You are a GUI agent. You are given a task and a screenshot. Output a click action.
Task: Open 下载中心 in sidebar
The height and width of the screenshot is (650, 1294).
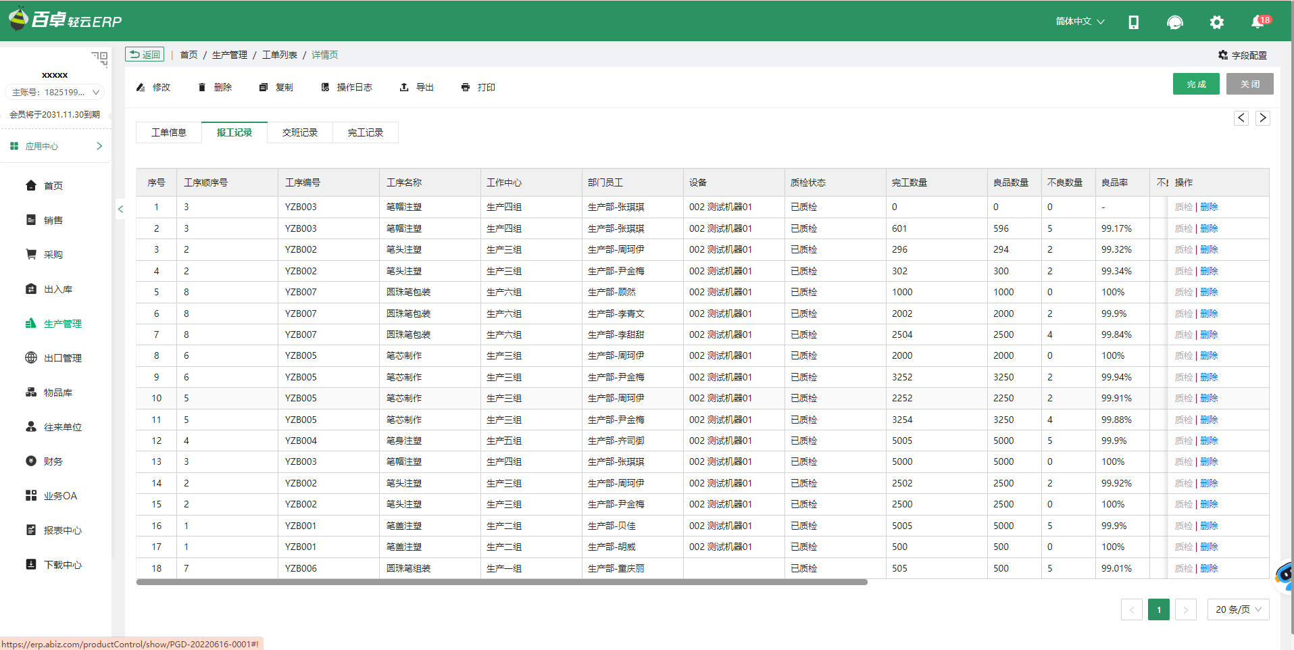54,565
